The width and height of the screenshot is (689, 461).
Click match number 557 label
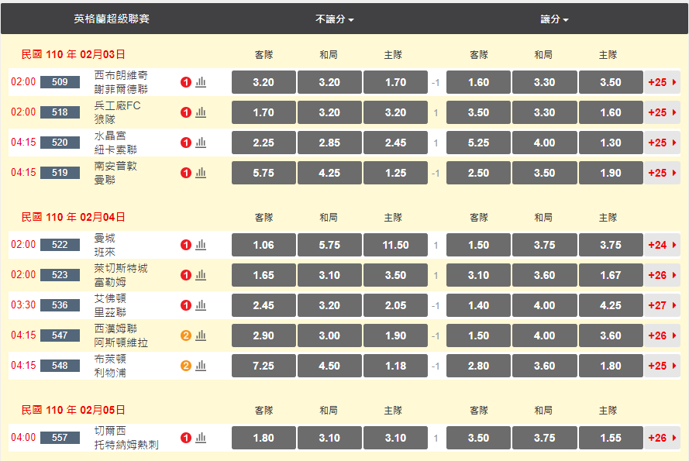point(60,438)
